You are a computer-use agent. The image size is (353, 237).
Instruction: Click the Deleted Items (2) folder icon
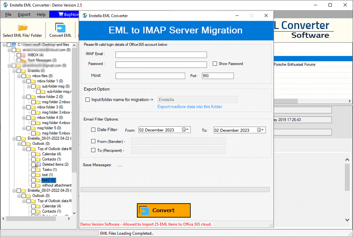click(x=38, y=164)
